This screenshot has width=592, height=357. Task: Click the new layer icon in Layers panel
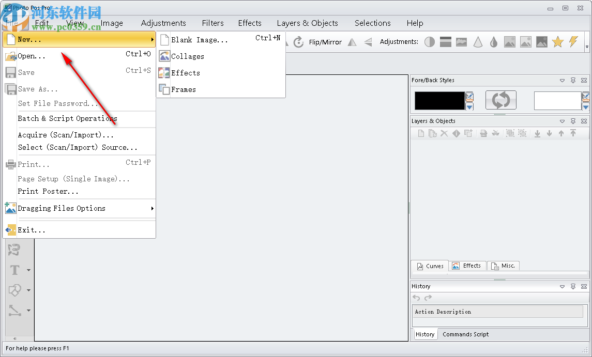point(420,133)
